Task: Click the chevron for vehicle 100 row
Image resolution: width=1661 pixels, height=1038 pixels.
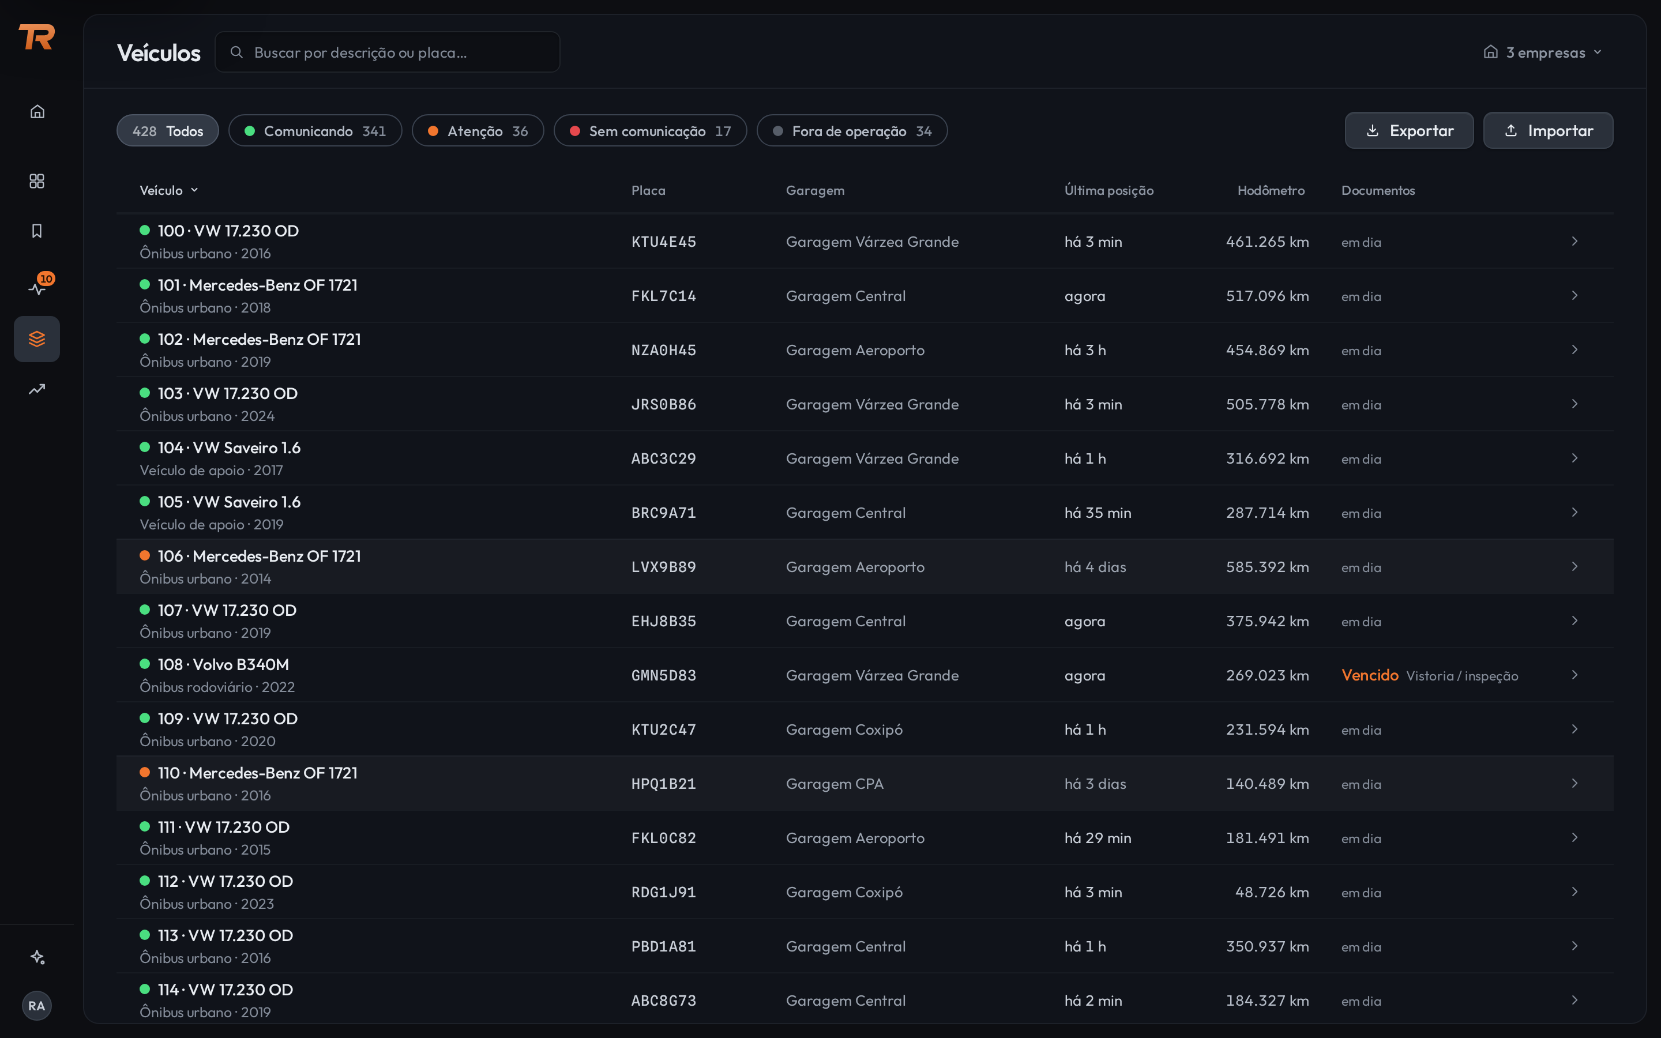Action: (x=1574, y=241)
